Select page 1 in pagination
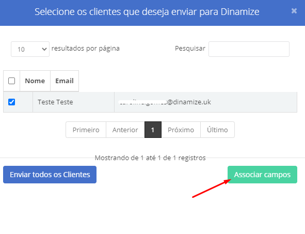Screen dimensions: 305x234 click(x=153, y=130)
